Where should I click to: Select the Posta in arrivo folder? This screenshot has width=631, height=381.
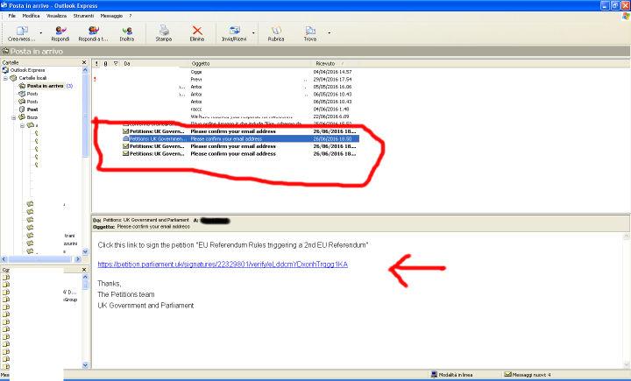click(x=45, y=86)
